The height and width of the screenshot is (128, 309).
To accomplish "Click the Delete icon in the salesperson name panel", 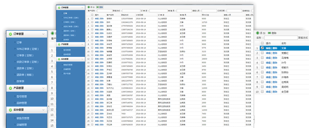I will click(x=269, y=33).
